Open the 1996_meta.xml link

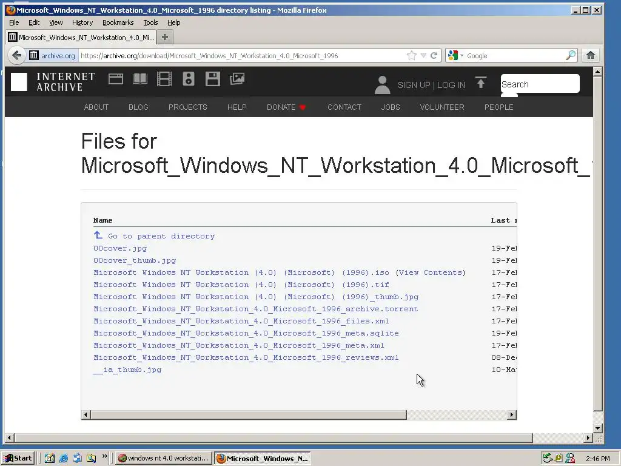pyautogui.click(x=239, y=345)
